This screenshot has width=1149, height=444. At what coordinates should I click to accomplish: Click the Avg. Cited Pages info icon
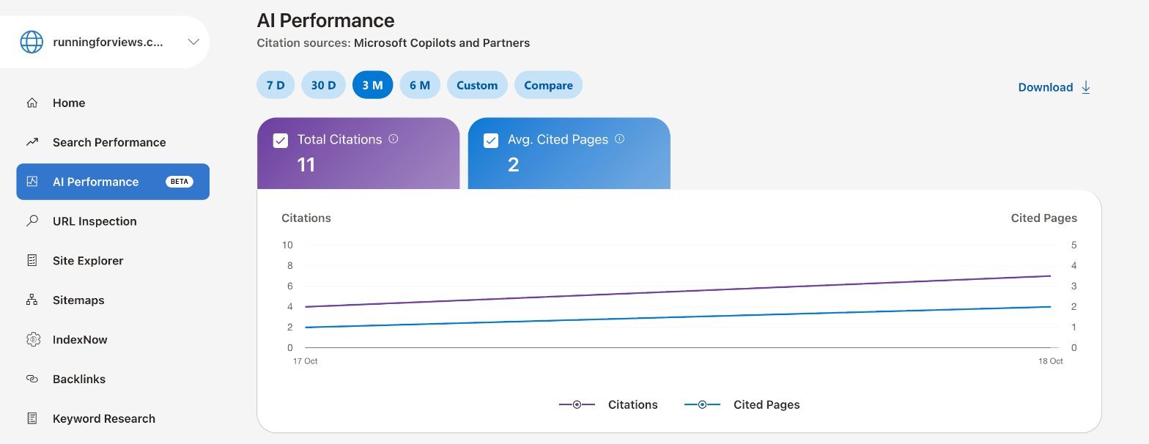point(619,138)
